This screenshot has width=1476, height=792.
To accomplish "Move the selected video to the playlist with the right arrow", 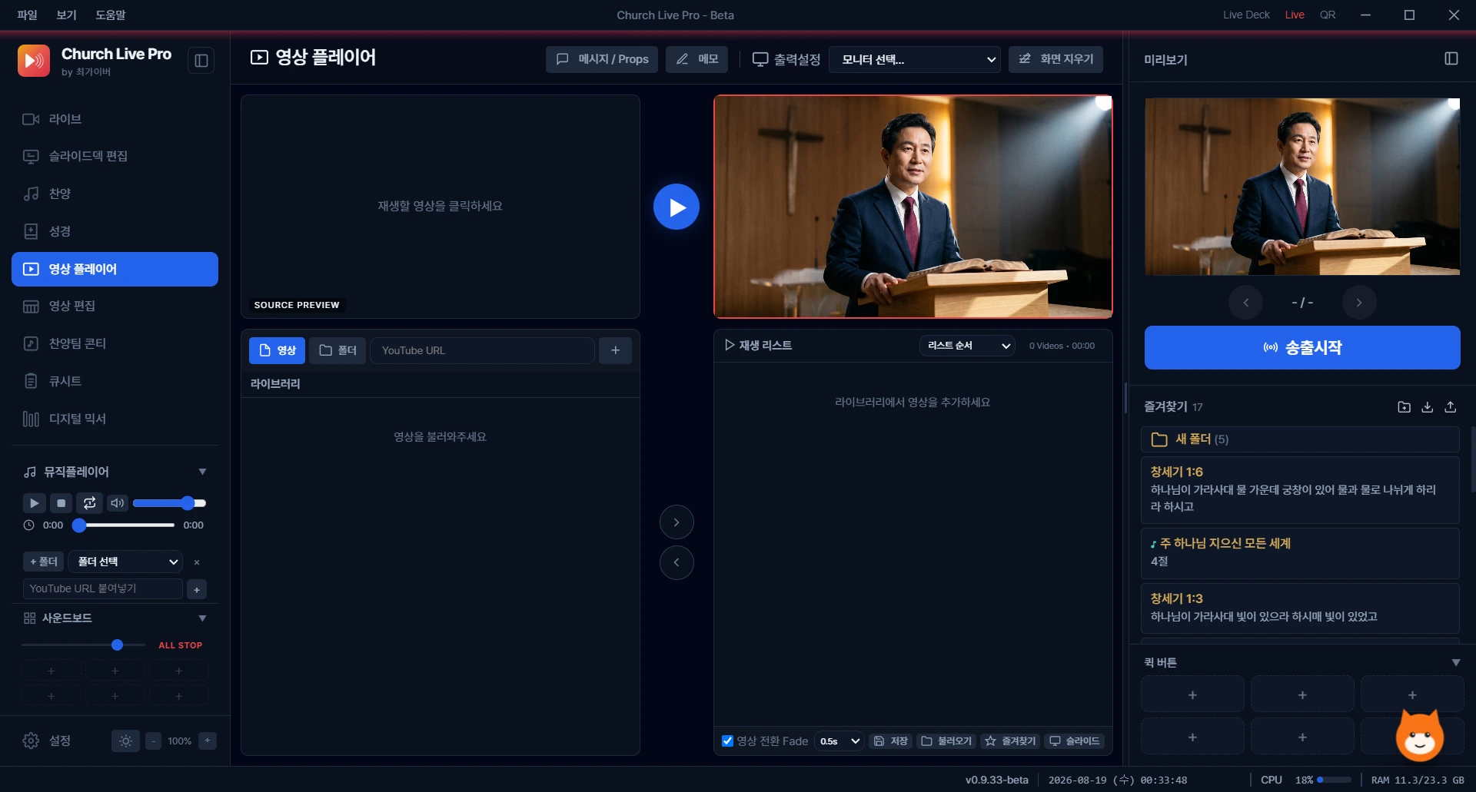I will [676, 522].
